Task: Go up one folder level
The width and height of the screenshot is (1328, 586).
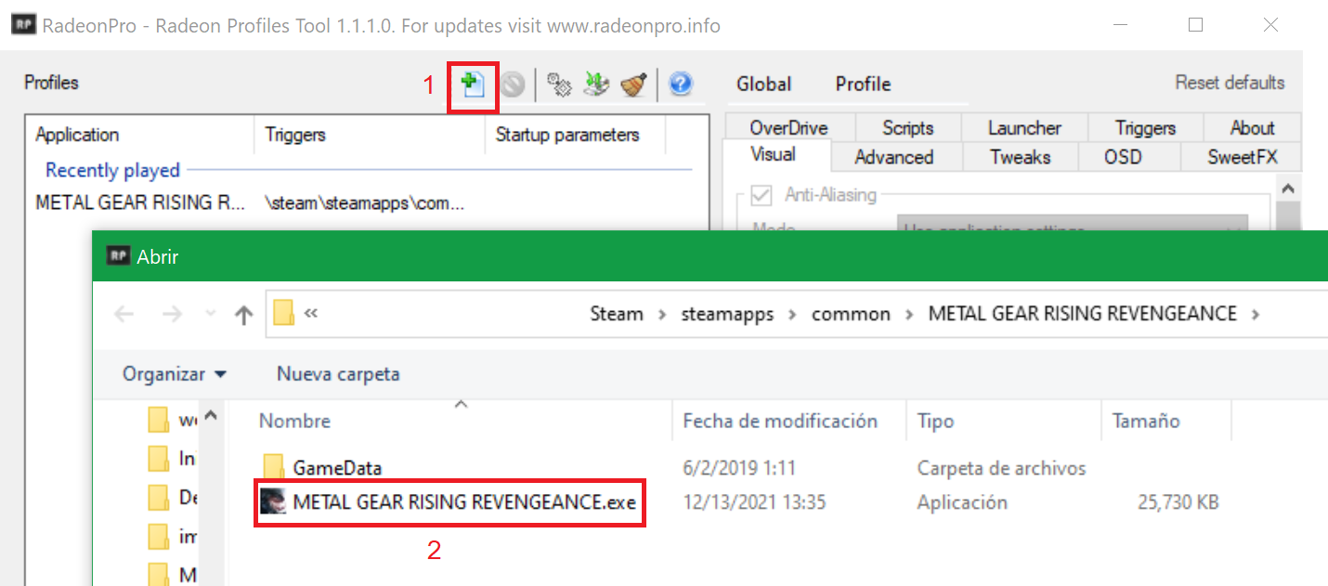Action: [243, 315]
